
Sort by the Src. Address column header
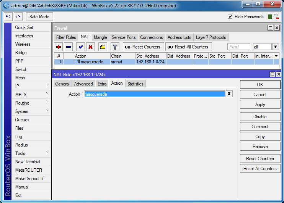pyautogui.click(x=151, y=56)
